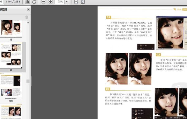The image size is (187, 119).
Task: Click the 75% zoom level field
Action: [x=60, y=2]
